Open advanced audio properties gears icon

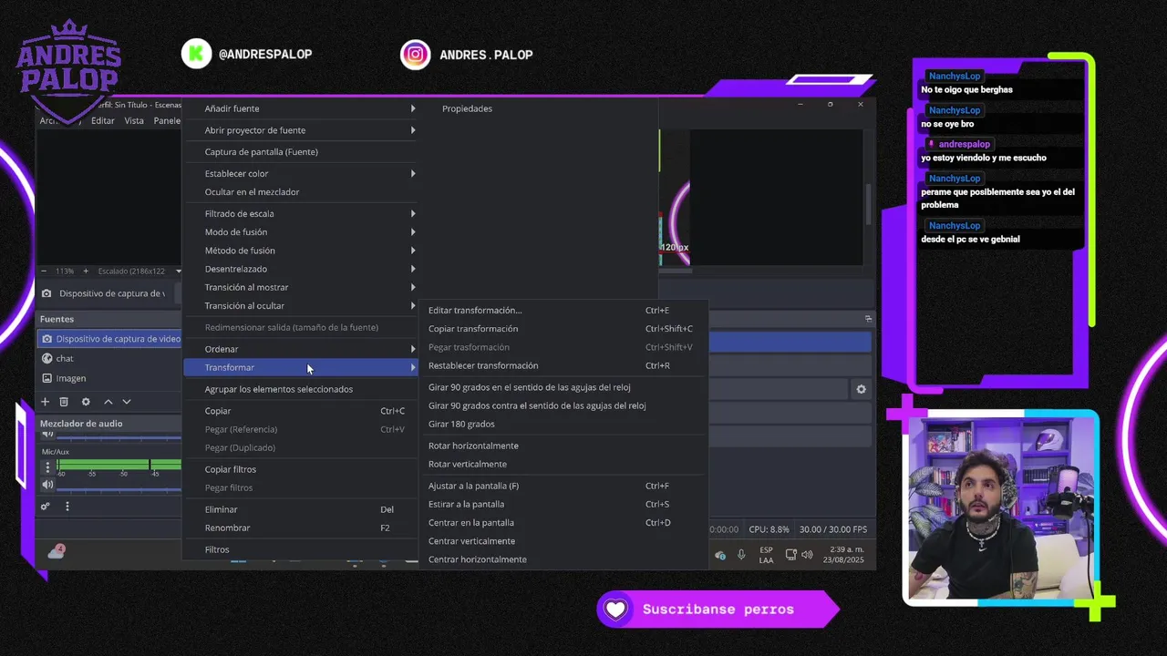pyautogui.click(x=45, y=507)
